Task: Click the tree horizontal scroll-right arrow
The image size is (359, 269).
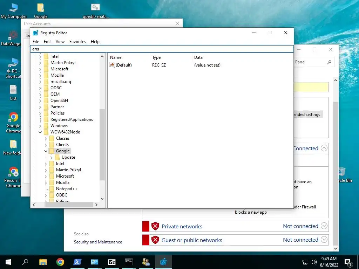Action: click(x=96, y=205)
